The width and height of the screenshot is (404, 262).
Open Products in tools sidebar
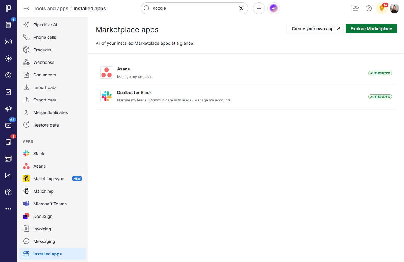tap(53, 50)
